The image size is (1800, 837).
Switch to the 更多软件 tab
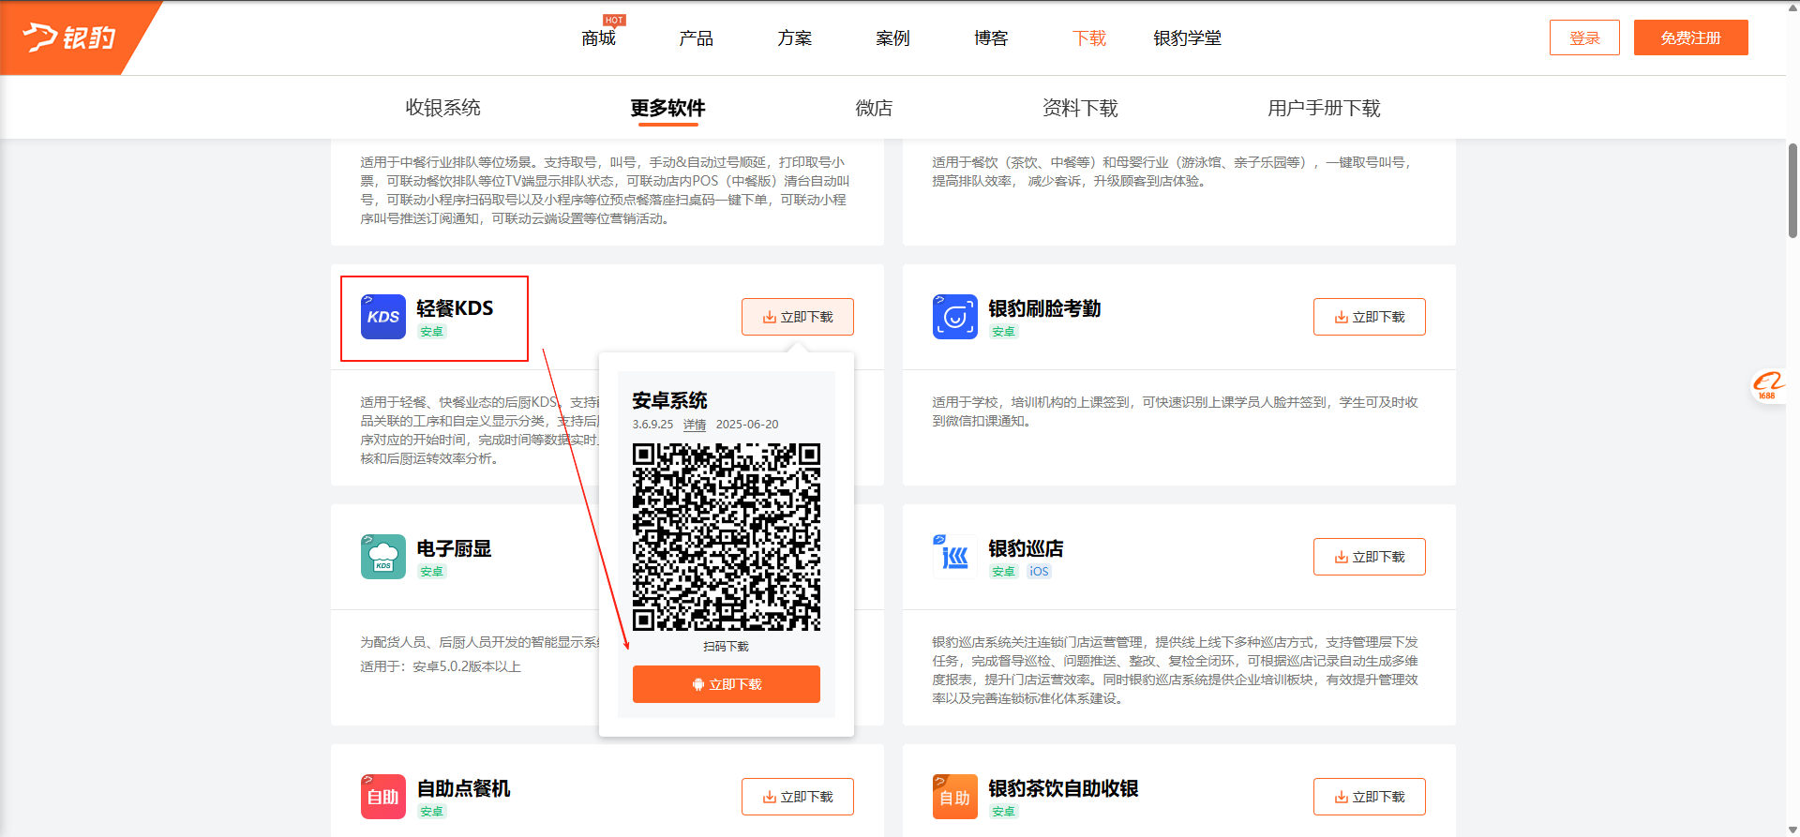coord(667,108)
